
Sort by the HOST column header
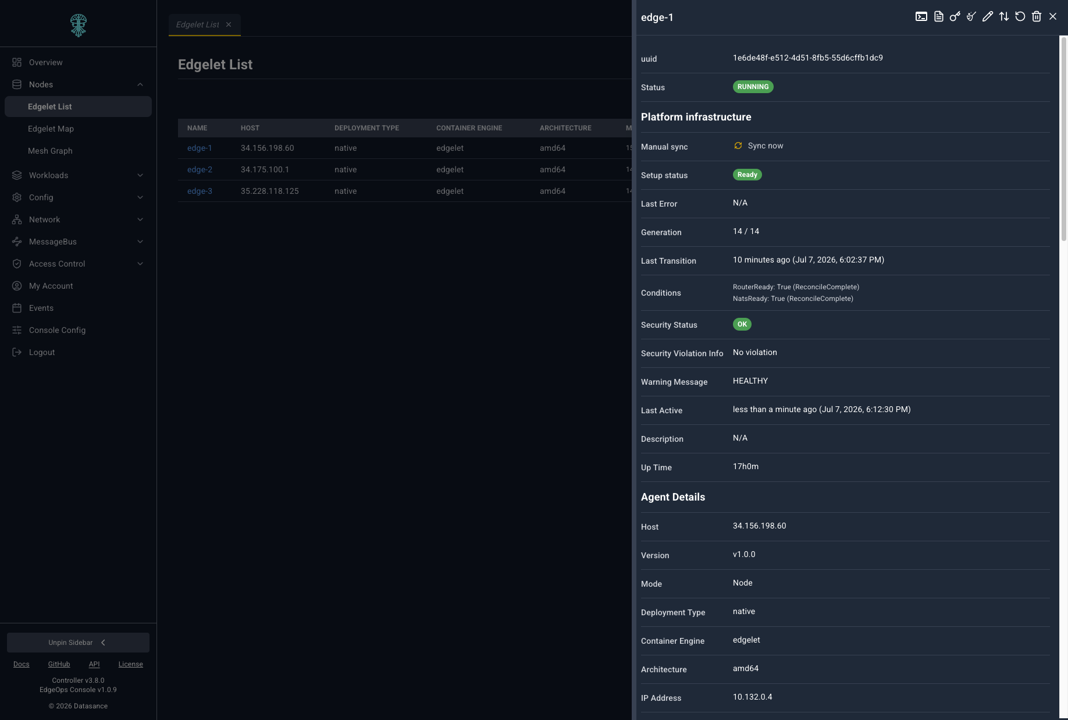coord(250,128)
